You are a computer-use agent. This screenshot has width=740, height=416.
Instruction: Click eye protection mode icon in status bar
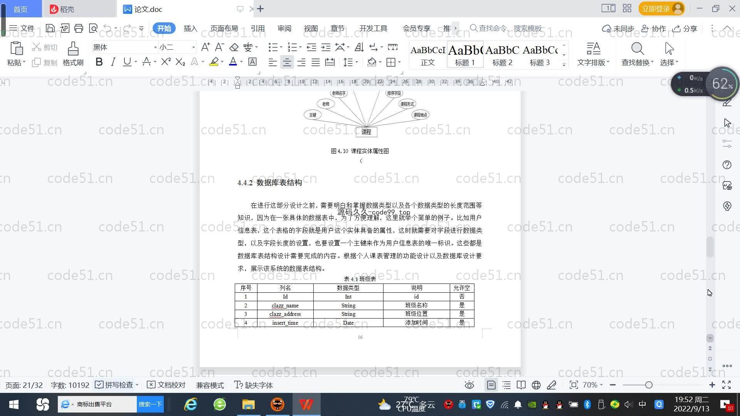469,385
